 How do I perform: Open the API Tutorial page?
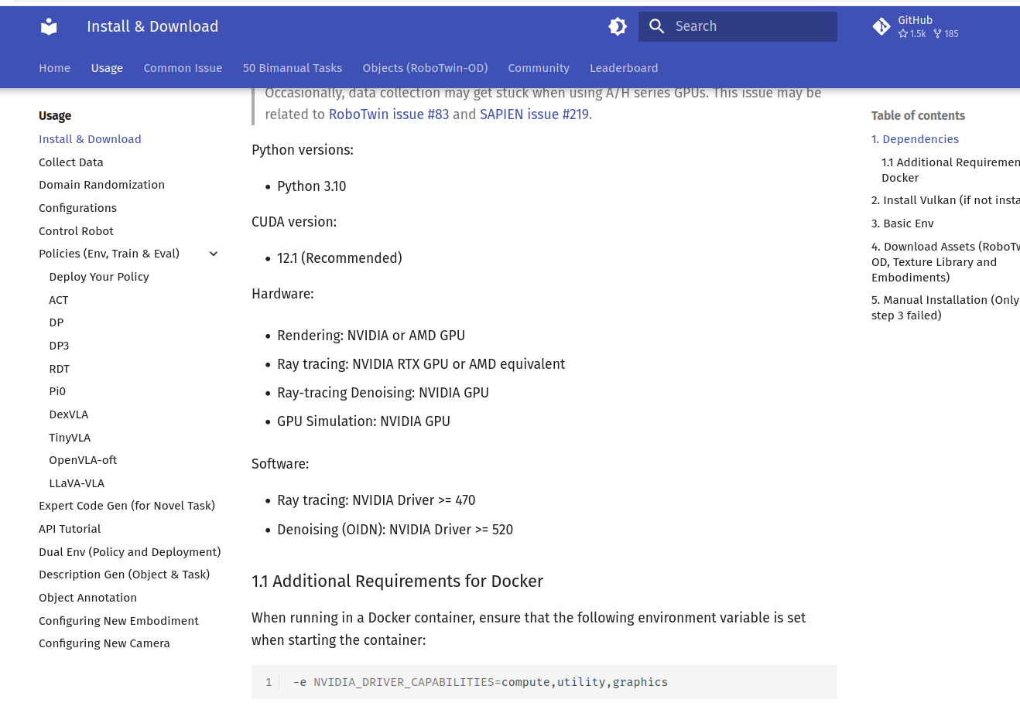point(70,529)
